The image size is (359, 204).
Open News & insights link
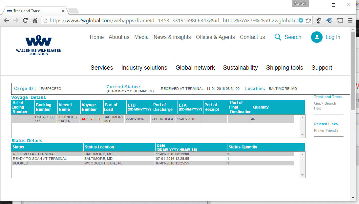(x=172, y=37)
